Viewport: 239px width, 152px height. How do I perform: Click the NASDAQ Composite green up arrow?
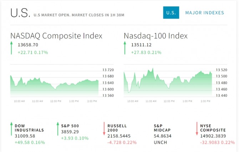(11, 48)
